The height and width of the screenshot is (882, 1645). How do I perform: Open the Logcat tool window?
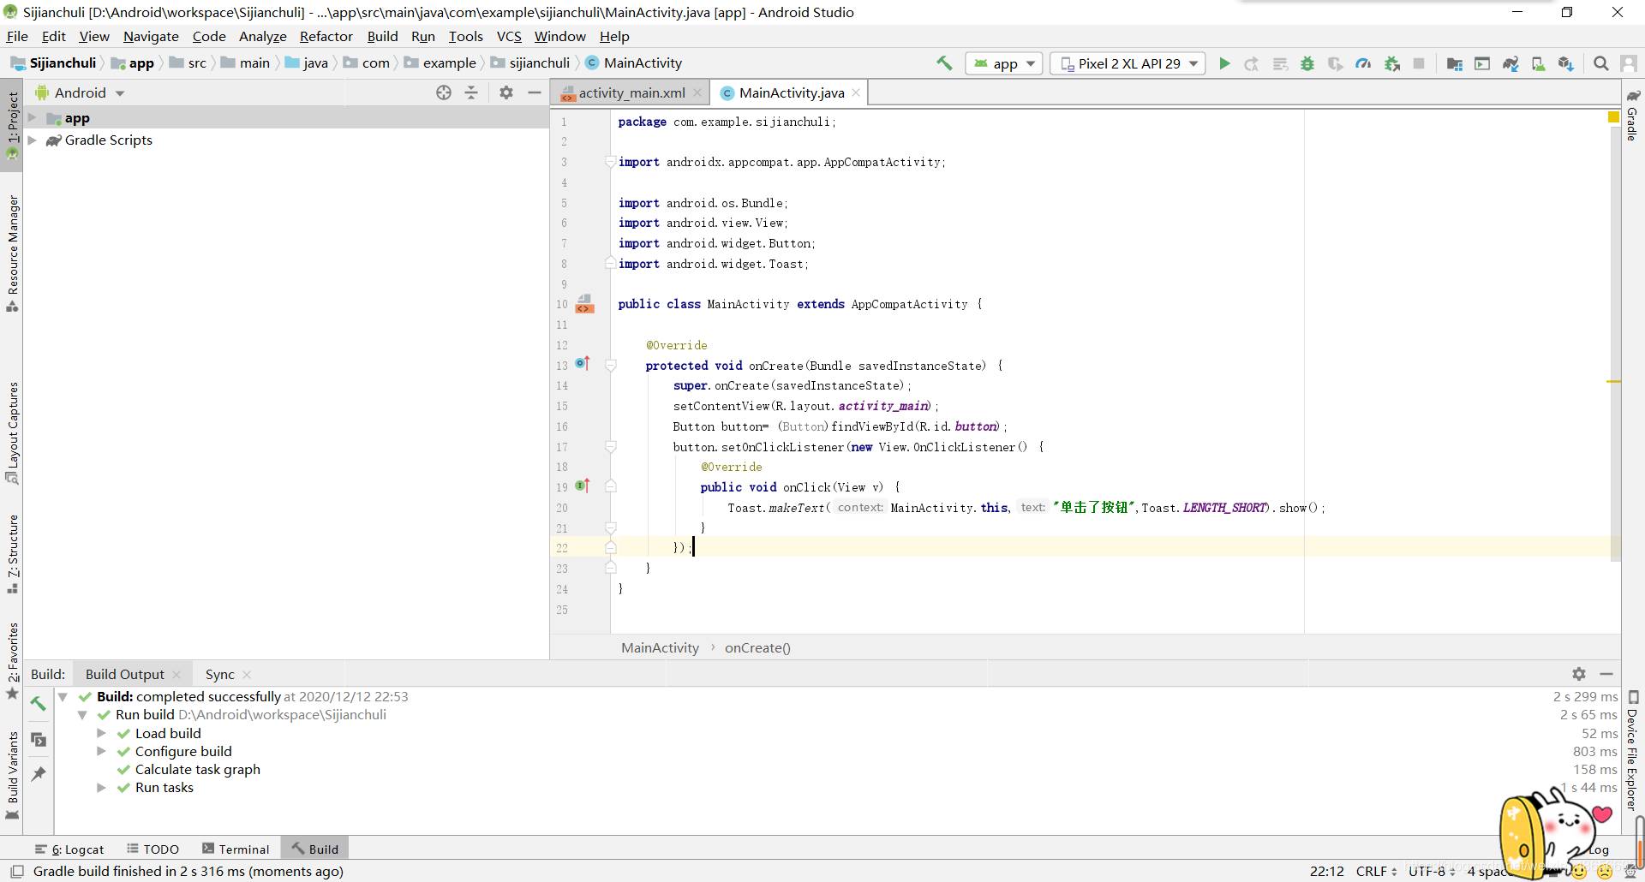pyautogui.click(x=69, y=849)
